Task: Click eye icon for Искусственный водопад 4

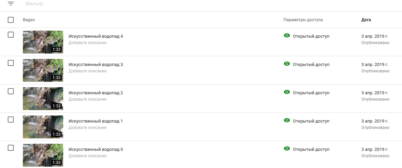Action: [x=287, y=36]
